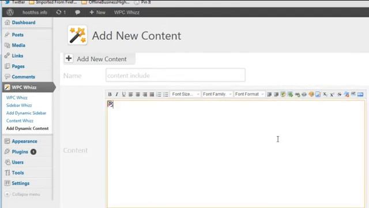This screenshot has height=208, width=369.
Task: Align text left in the editor
Action: [131, 94]
